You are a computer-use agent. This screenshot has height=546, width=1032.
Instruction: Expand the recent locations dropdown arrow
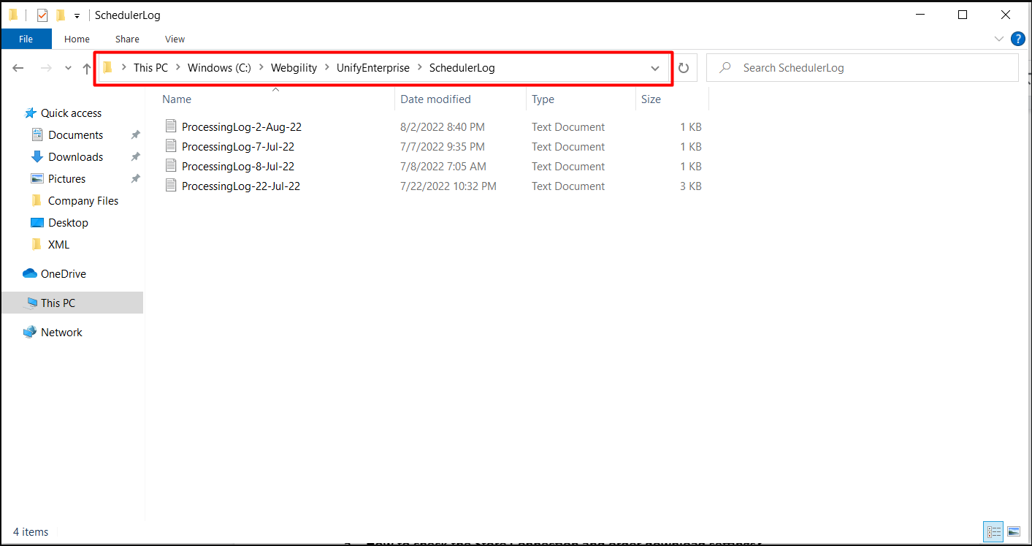tap(68, 68)
